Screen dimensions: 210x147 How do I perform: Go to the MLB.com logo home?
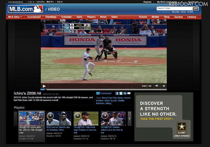click(x=26, y=9)
